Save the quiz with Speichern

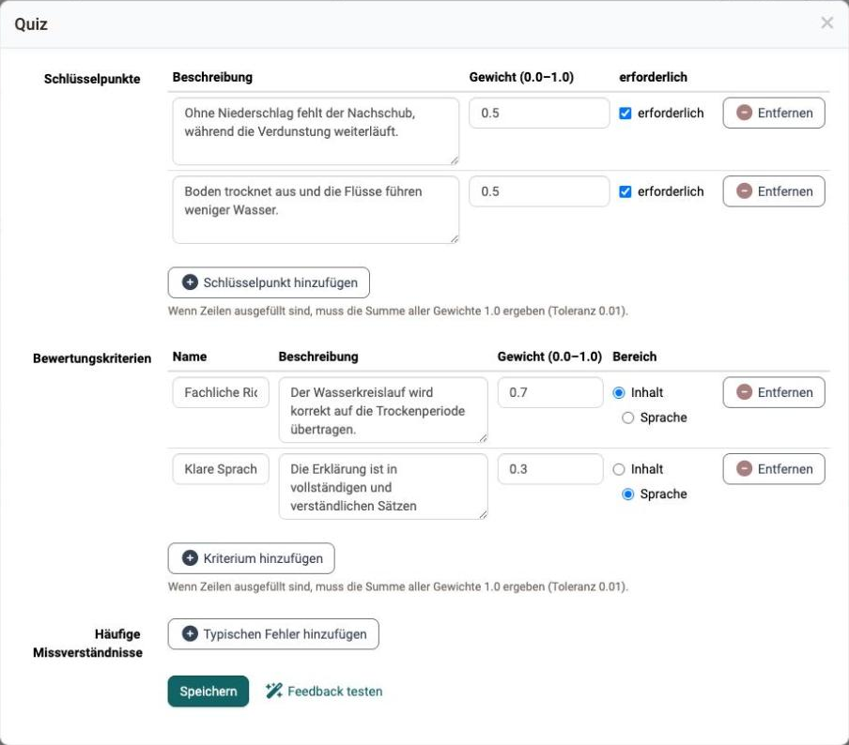coord(208,691)
